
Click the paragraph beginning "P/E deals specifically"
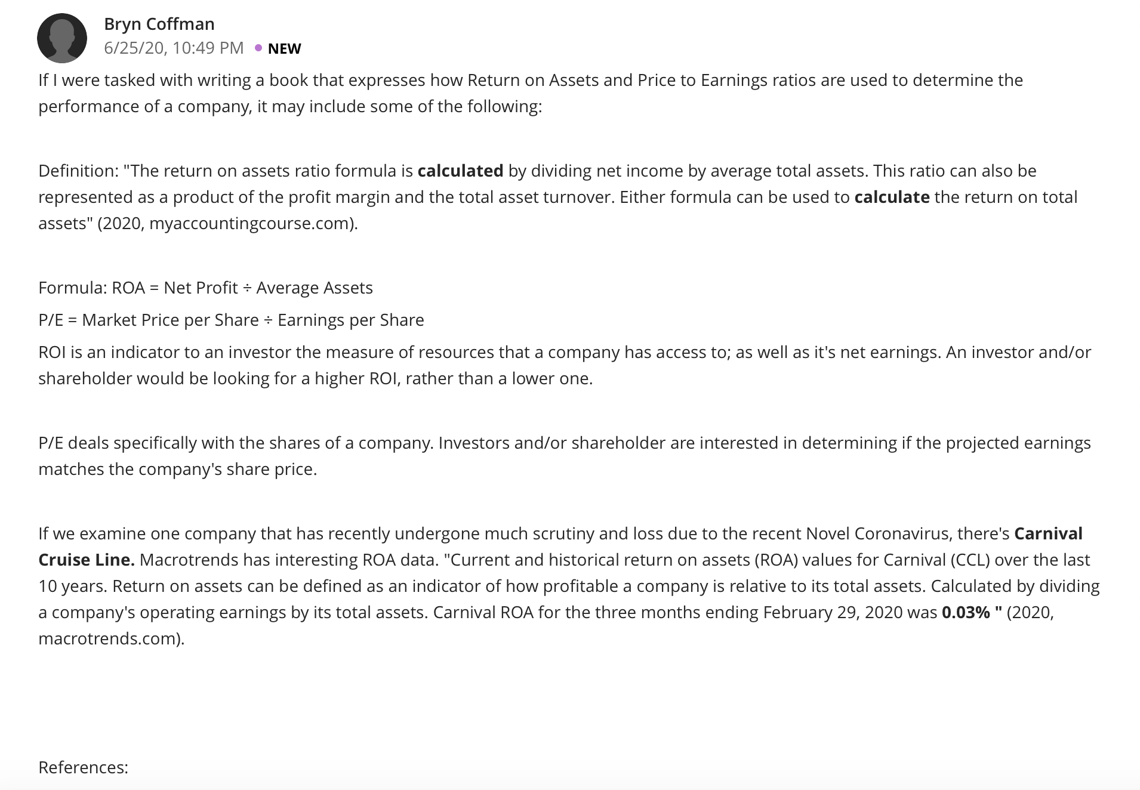point(565,456)
